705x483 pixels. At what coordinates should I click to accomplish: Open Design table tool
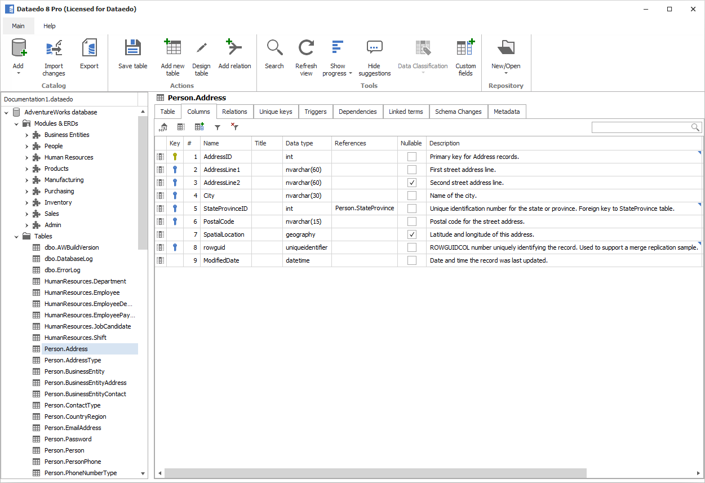201,49
